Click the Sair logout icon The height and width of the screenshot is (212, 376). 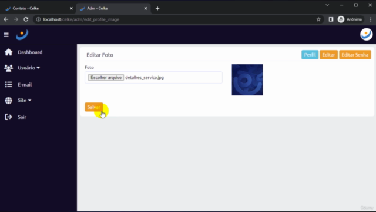[8, 117]
